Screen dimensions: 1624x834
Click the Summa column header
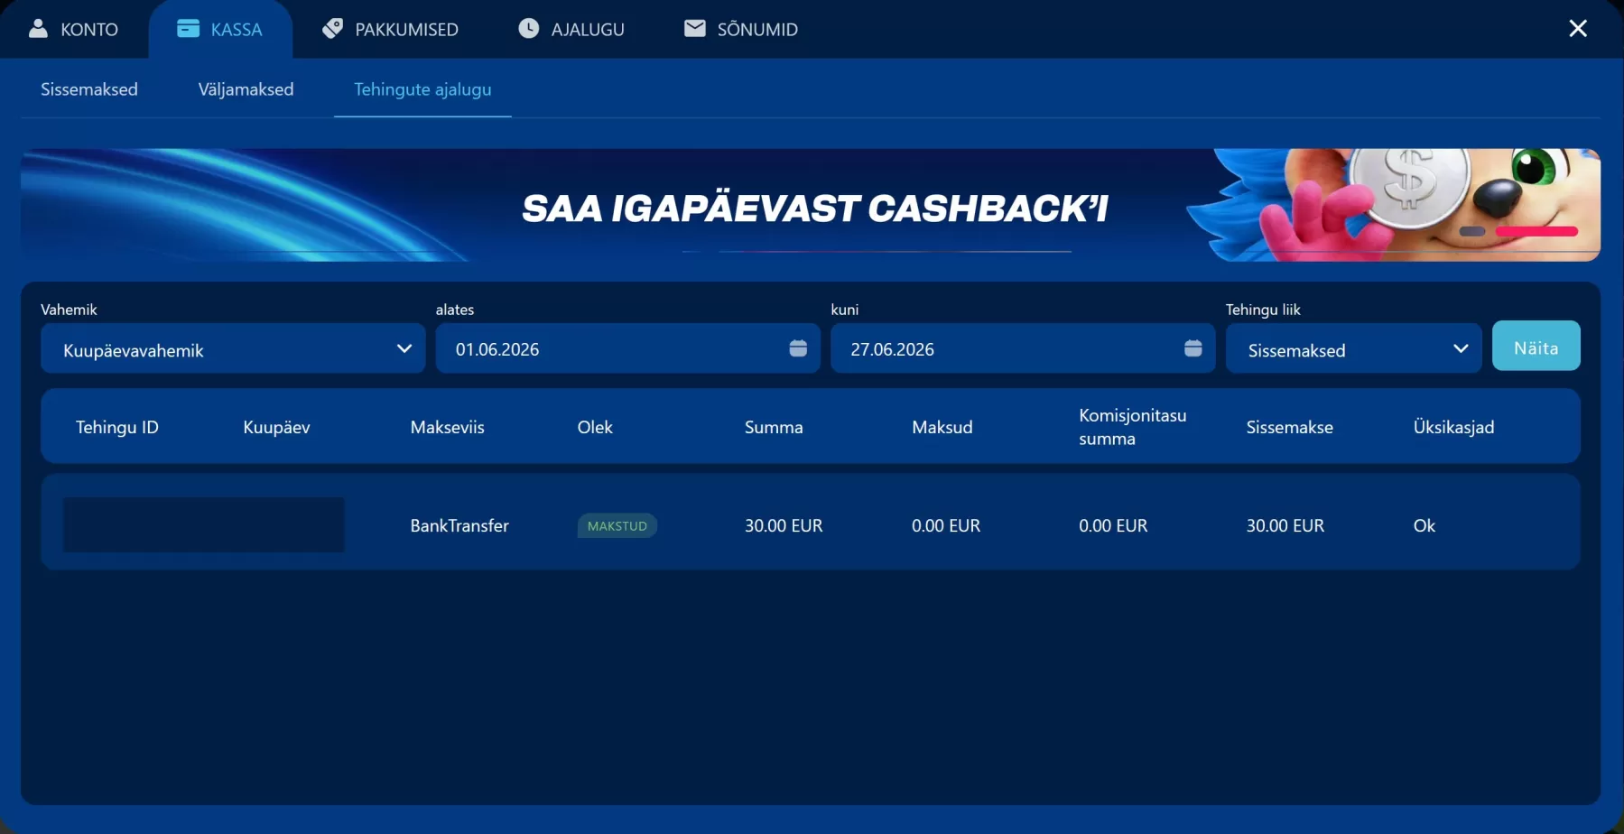(774, 427)
